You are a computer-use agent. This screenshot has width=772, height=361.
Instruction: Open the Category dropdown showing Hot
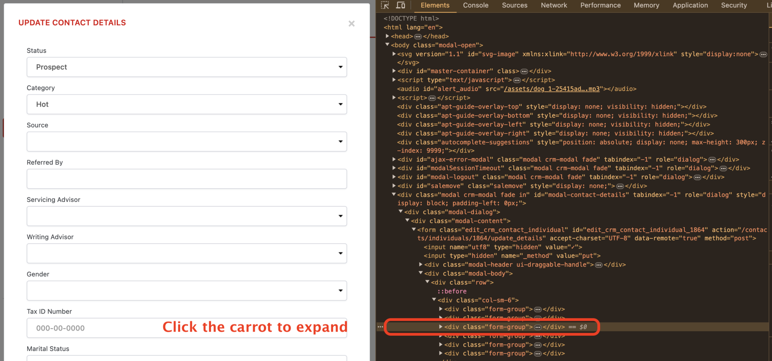(187, 104)
